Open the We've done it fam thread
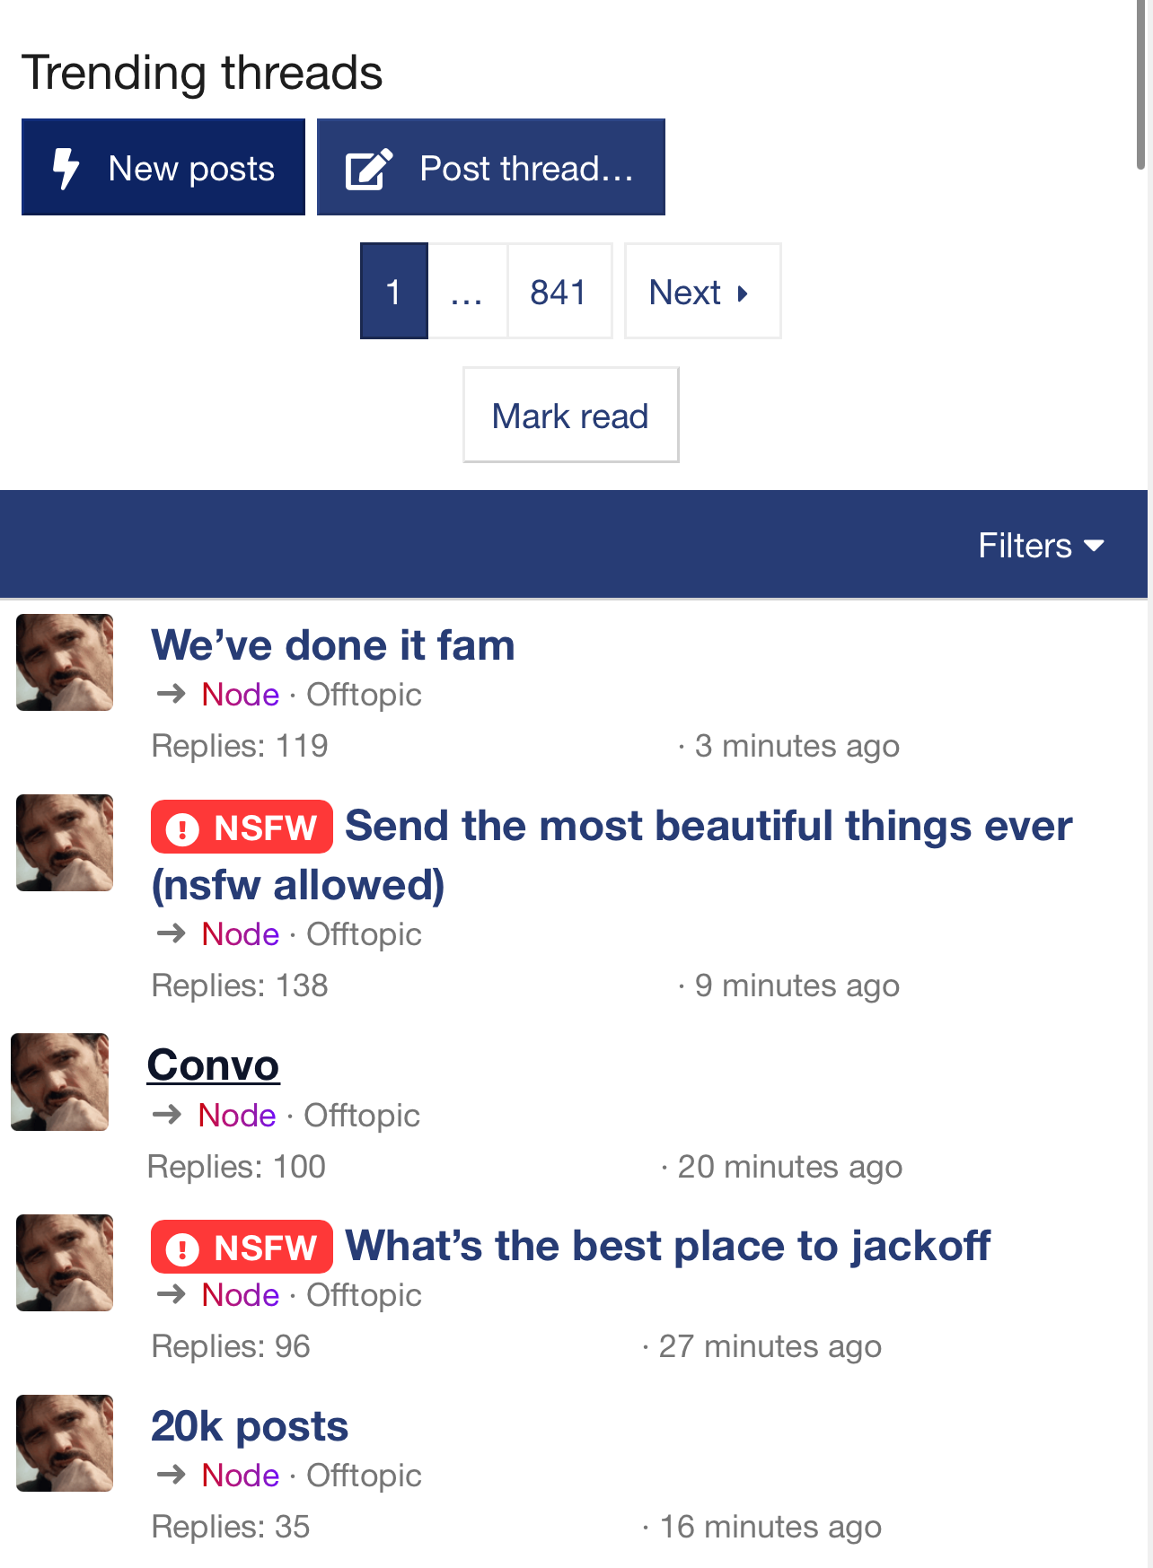 333,645
